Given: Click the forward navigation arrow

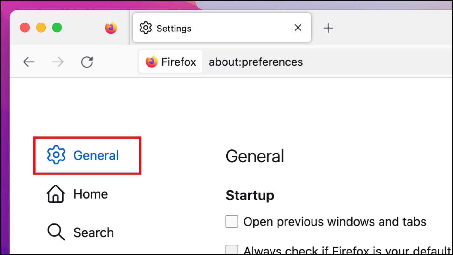Looking at the screenshot, I should click(58, 62).
